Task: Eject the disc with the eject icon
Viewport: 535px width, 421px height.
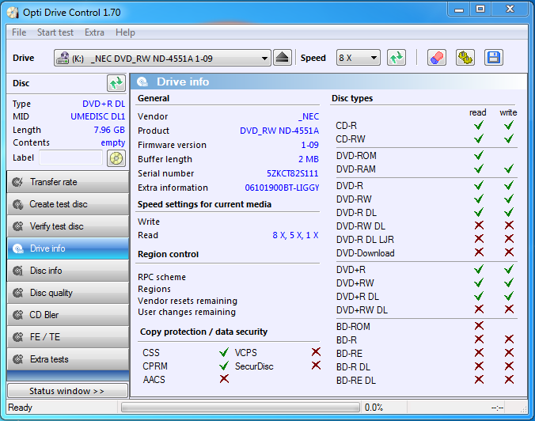Action: 283,58
